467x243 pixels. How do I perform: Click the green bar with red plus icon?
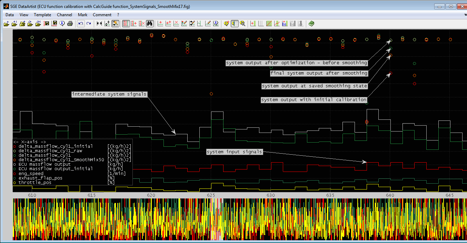click(253, 23)
